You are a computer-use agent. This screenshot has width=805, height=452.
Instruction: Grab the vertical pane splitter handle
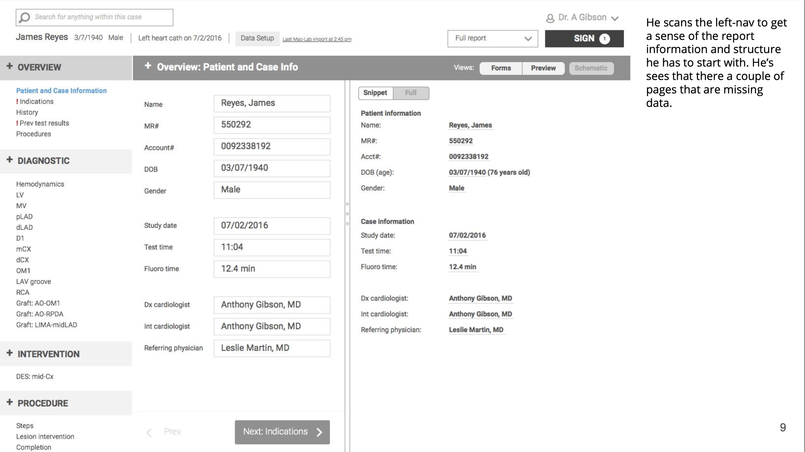tap(347, 214)
